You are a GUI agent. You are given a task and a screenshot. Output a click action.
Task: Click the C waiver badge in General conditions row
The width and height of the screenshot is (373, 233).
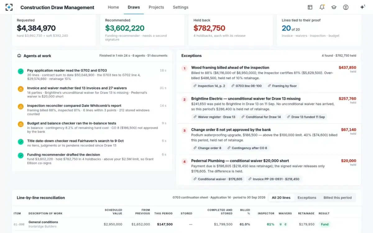coord(285,224)
